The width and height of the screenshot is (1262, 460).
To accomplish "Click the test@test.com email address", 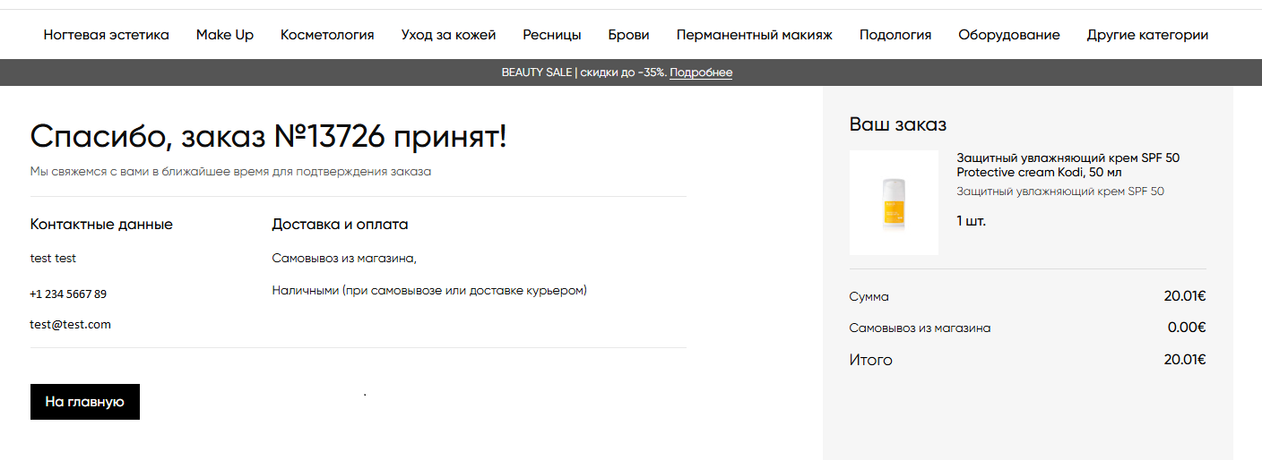I will (x=70, y=325).
